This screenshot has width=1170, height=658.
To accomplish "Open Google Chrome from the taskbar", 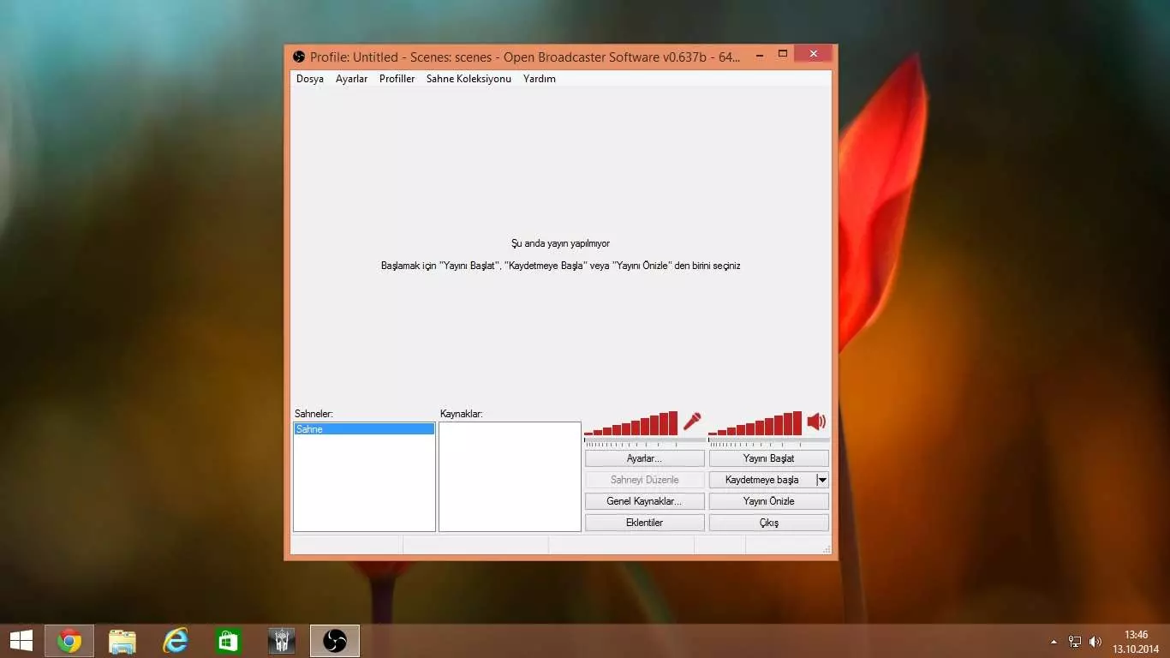I will pos(69,641).
